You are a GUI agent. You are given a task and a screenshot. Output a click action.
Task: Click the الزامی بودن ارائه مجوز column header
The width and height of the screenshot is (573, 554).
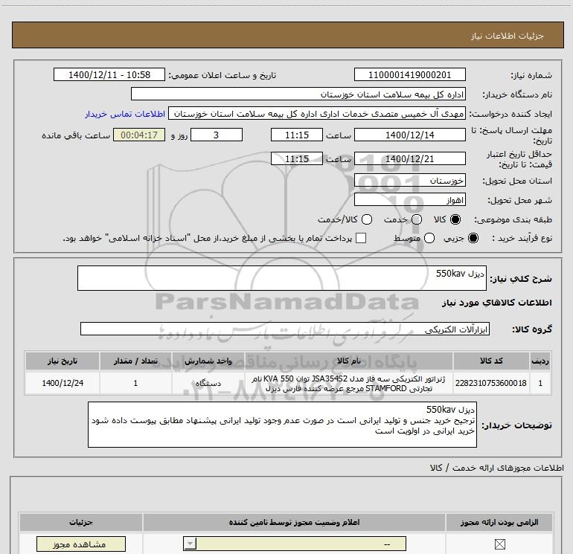click(x=499, y=523)
